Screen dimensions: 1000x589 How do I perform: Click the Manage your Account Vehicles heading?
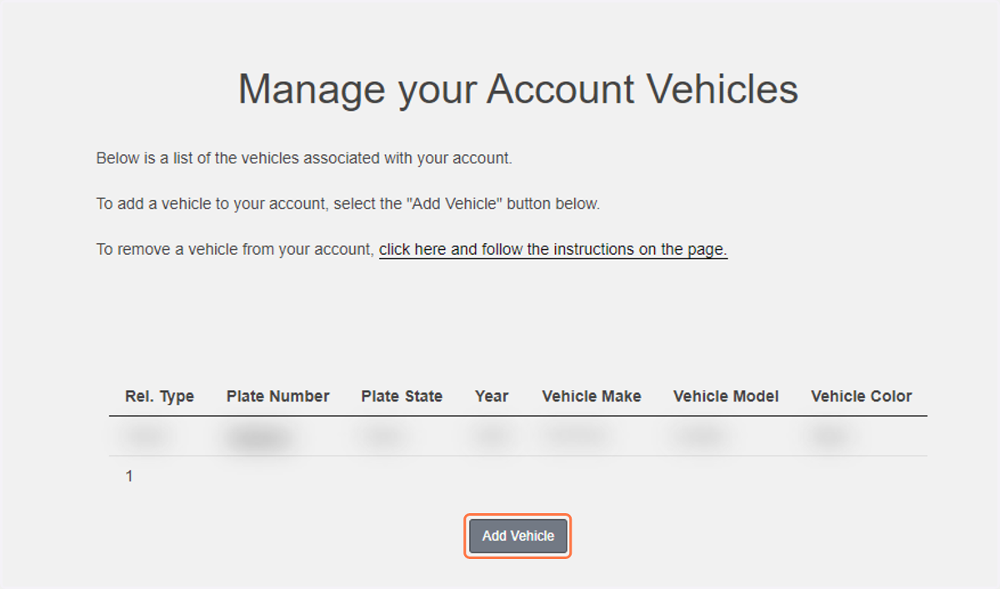coord(518,88)
